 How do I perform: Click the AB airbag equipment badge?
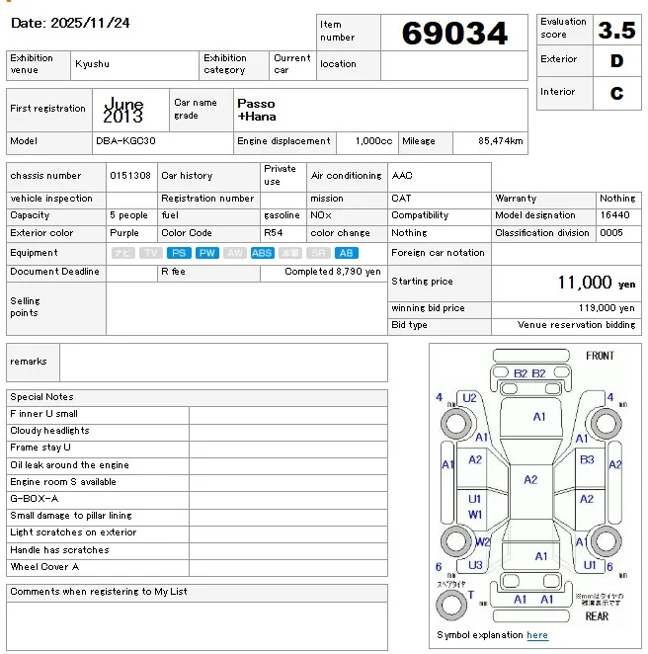click(346, 253)
